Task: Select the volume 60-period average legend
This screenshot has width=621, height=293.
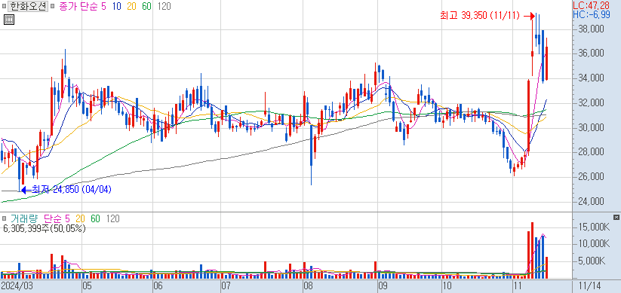Action: 95,218
